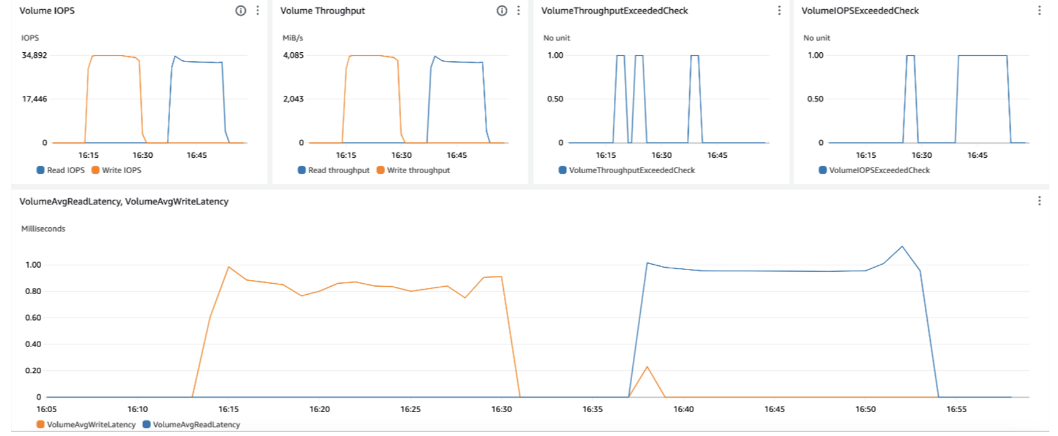Viewport: 1058px width, 436px height.
Task: Click the blue VolumeIOPSExceededCheck legend swatch
Action: (x=823, y=170)
